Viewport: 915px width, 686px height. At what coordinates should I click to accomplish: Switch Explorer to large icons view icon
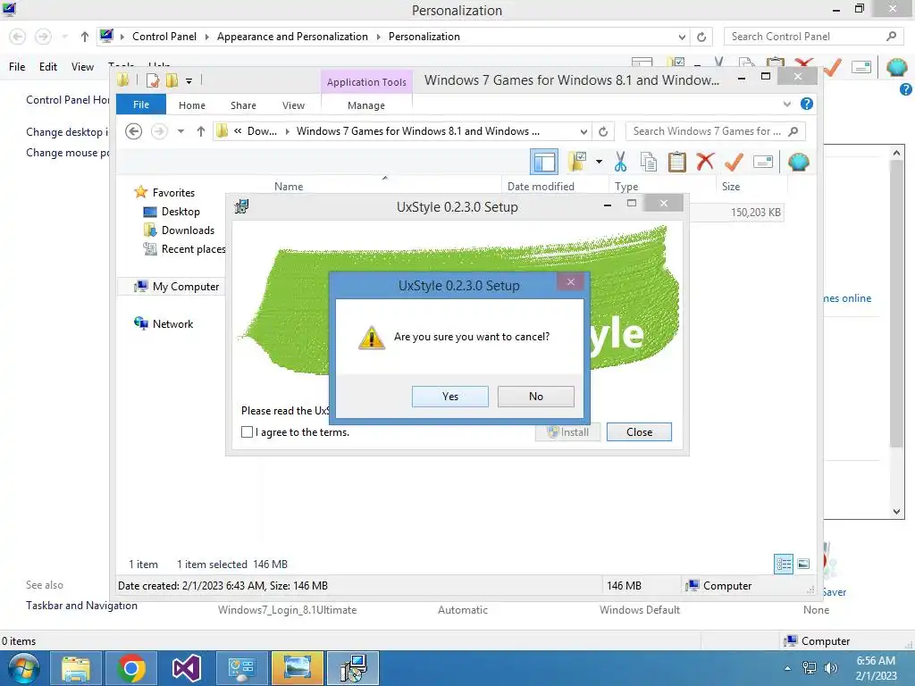click(x=803, y=564)
